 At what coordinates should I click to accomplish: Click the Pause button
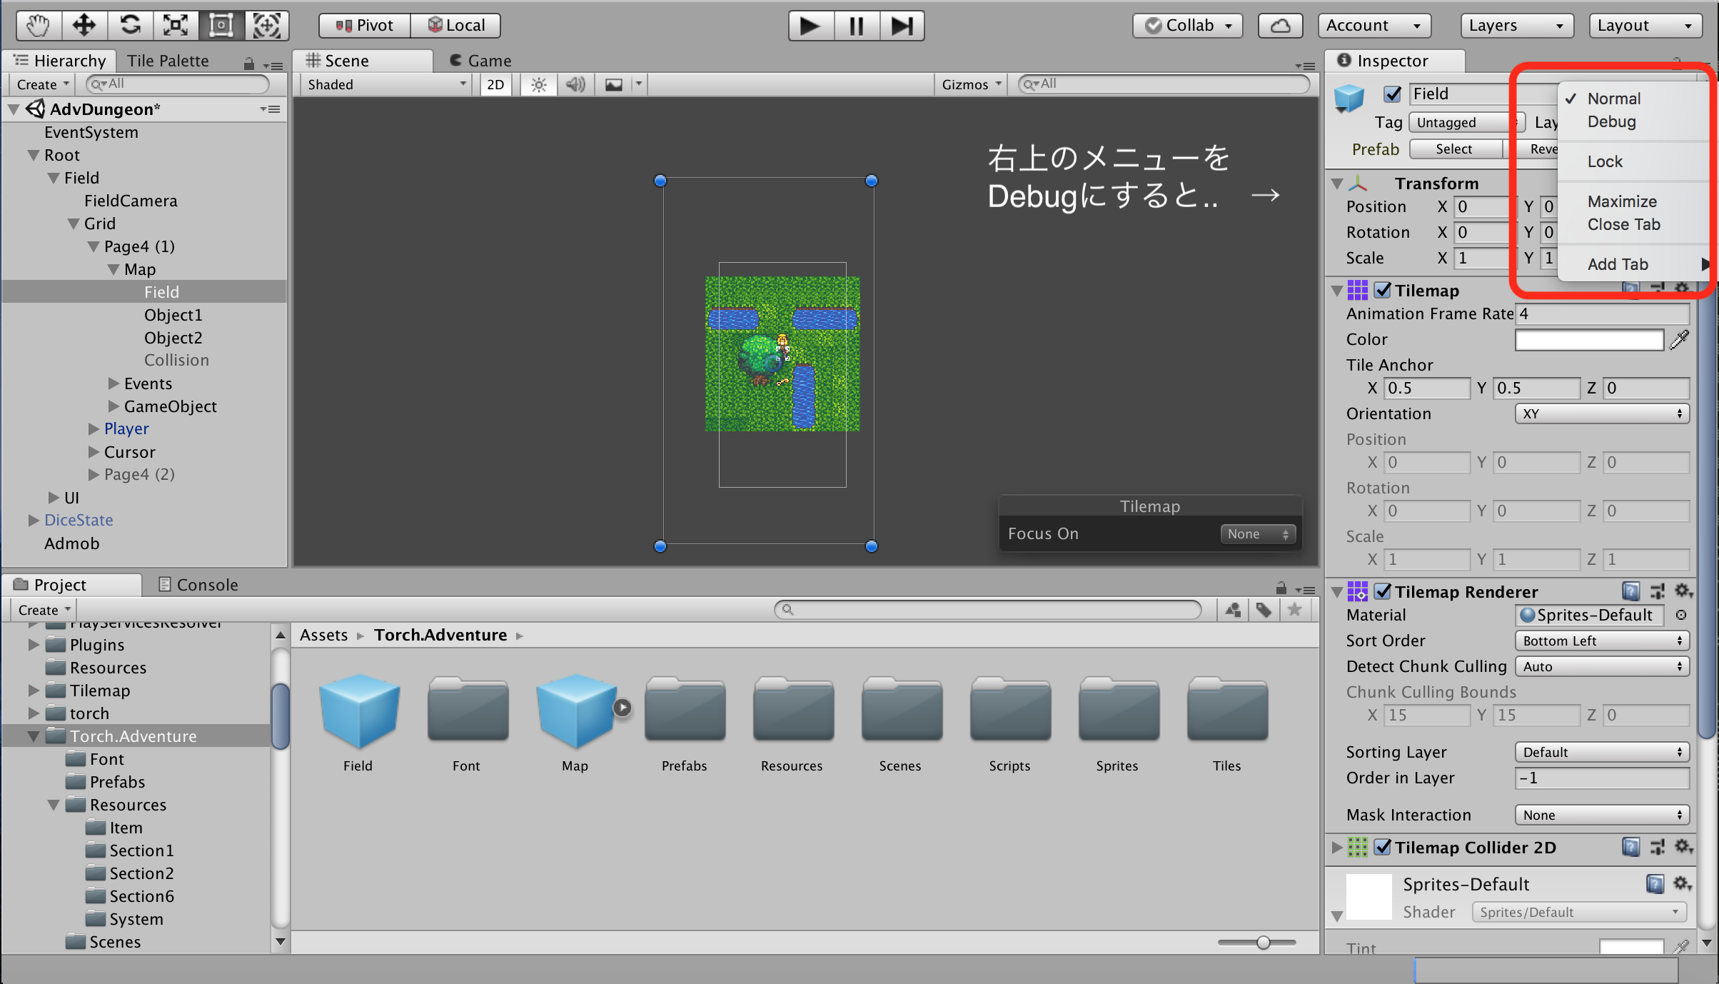(856, 26)
